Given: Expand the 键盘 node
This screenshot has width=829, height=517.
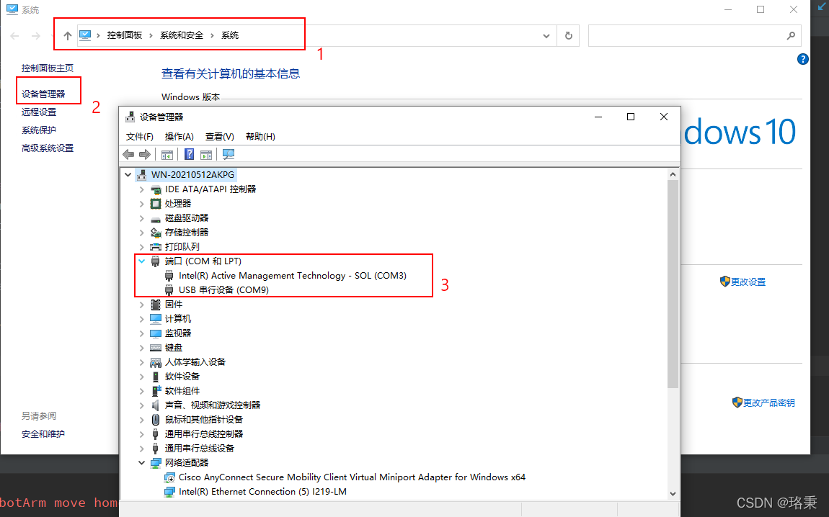Looking at the screenshot, I should (142, 348).
